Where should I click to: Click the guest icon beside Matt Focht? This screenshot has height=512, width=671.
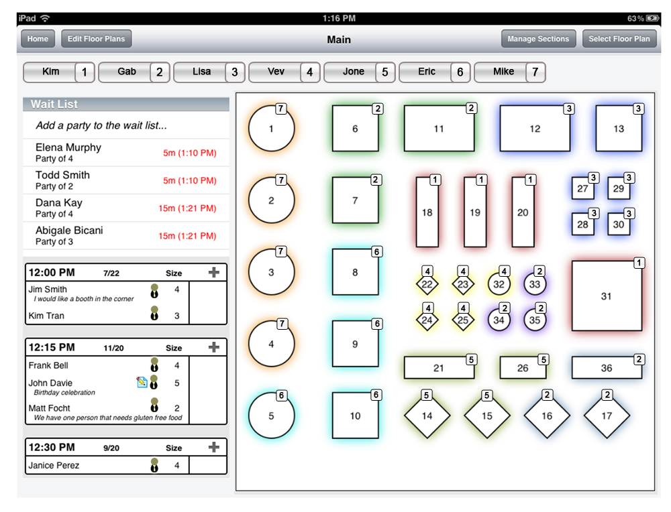154,405
